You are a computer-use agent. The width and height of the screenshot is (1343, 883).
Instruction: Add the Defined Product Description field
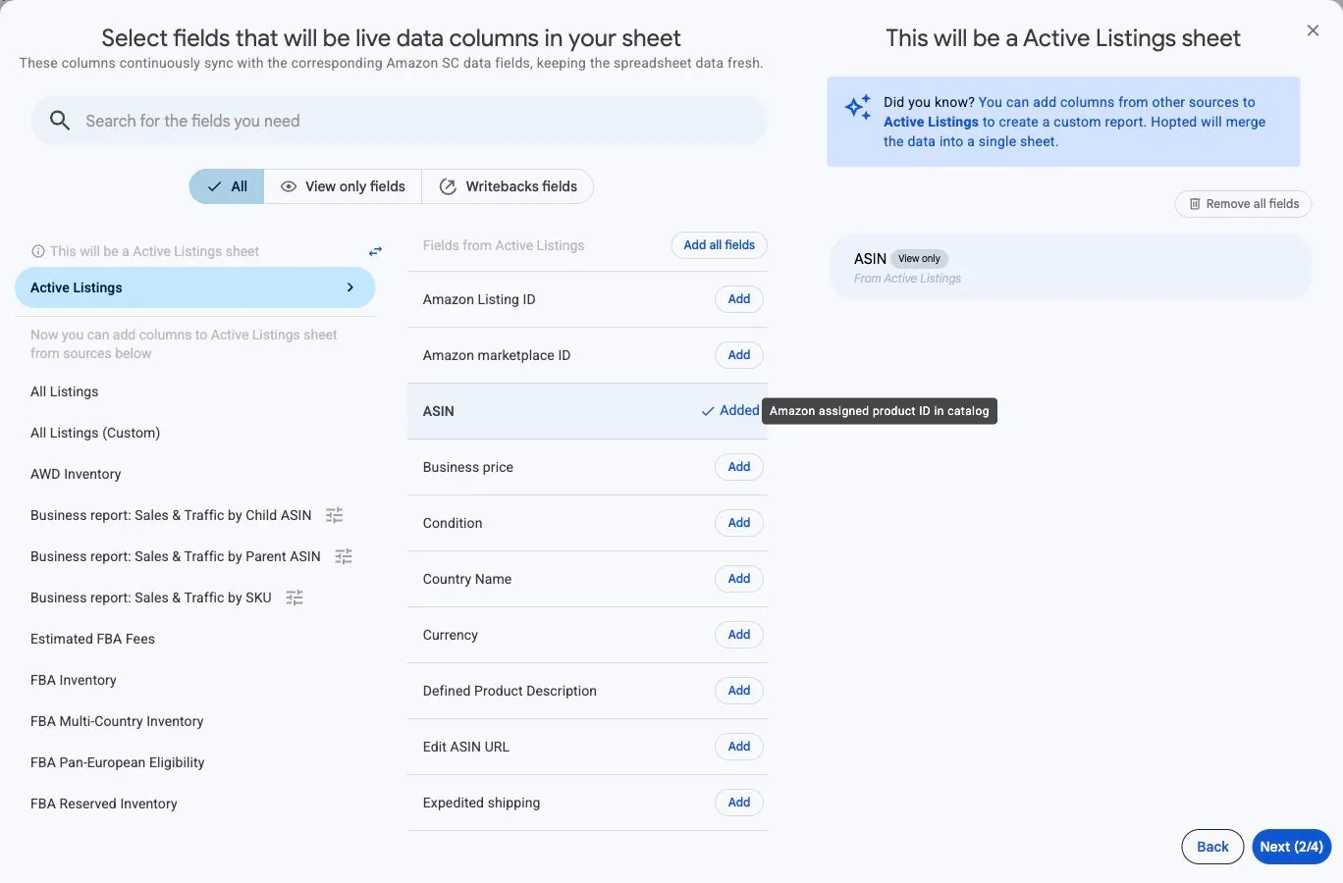pos(739,691)
